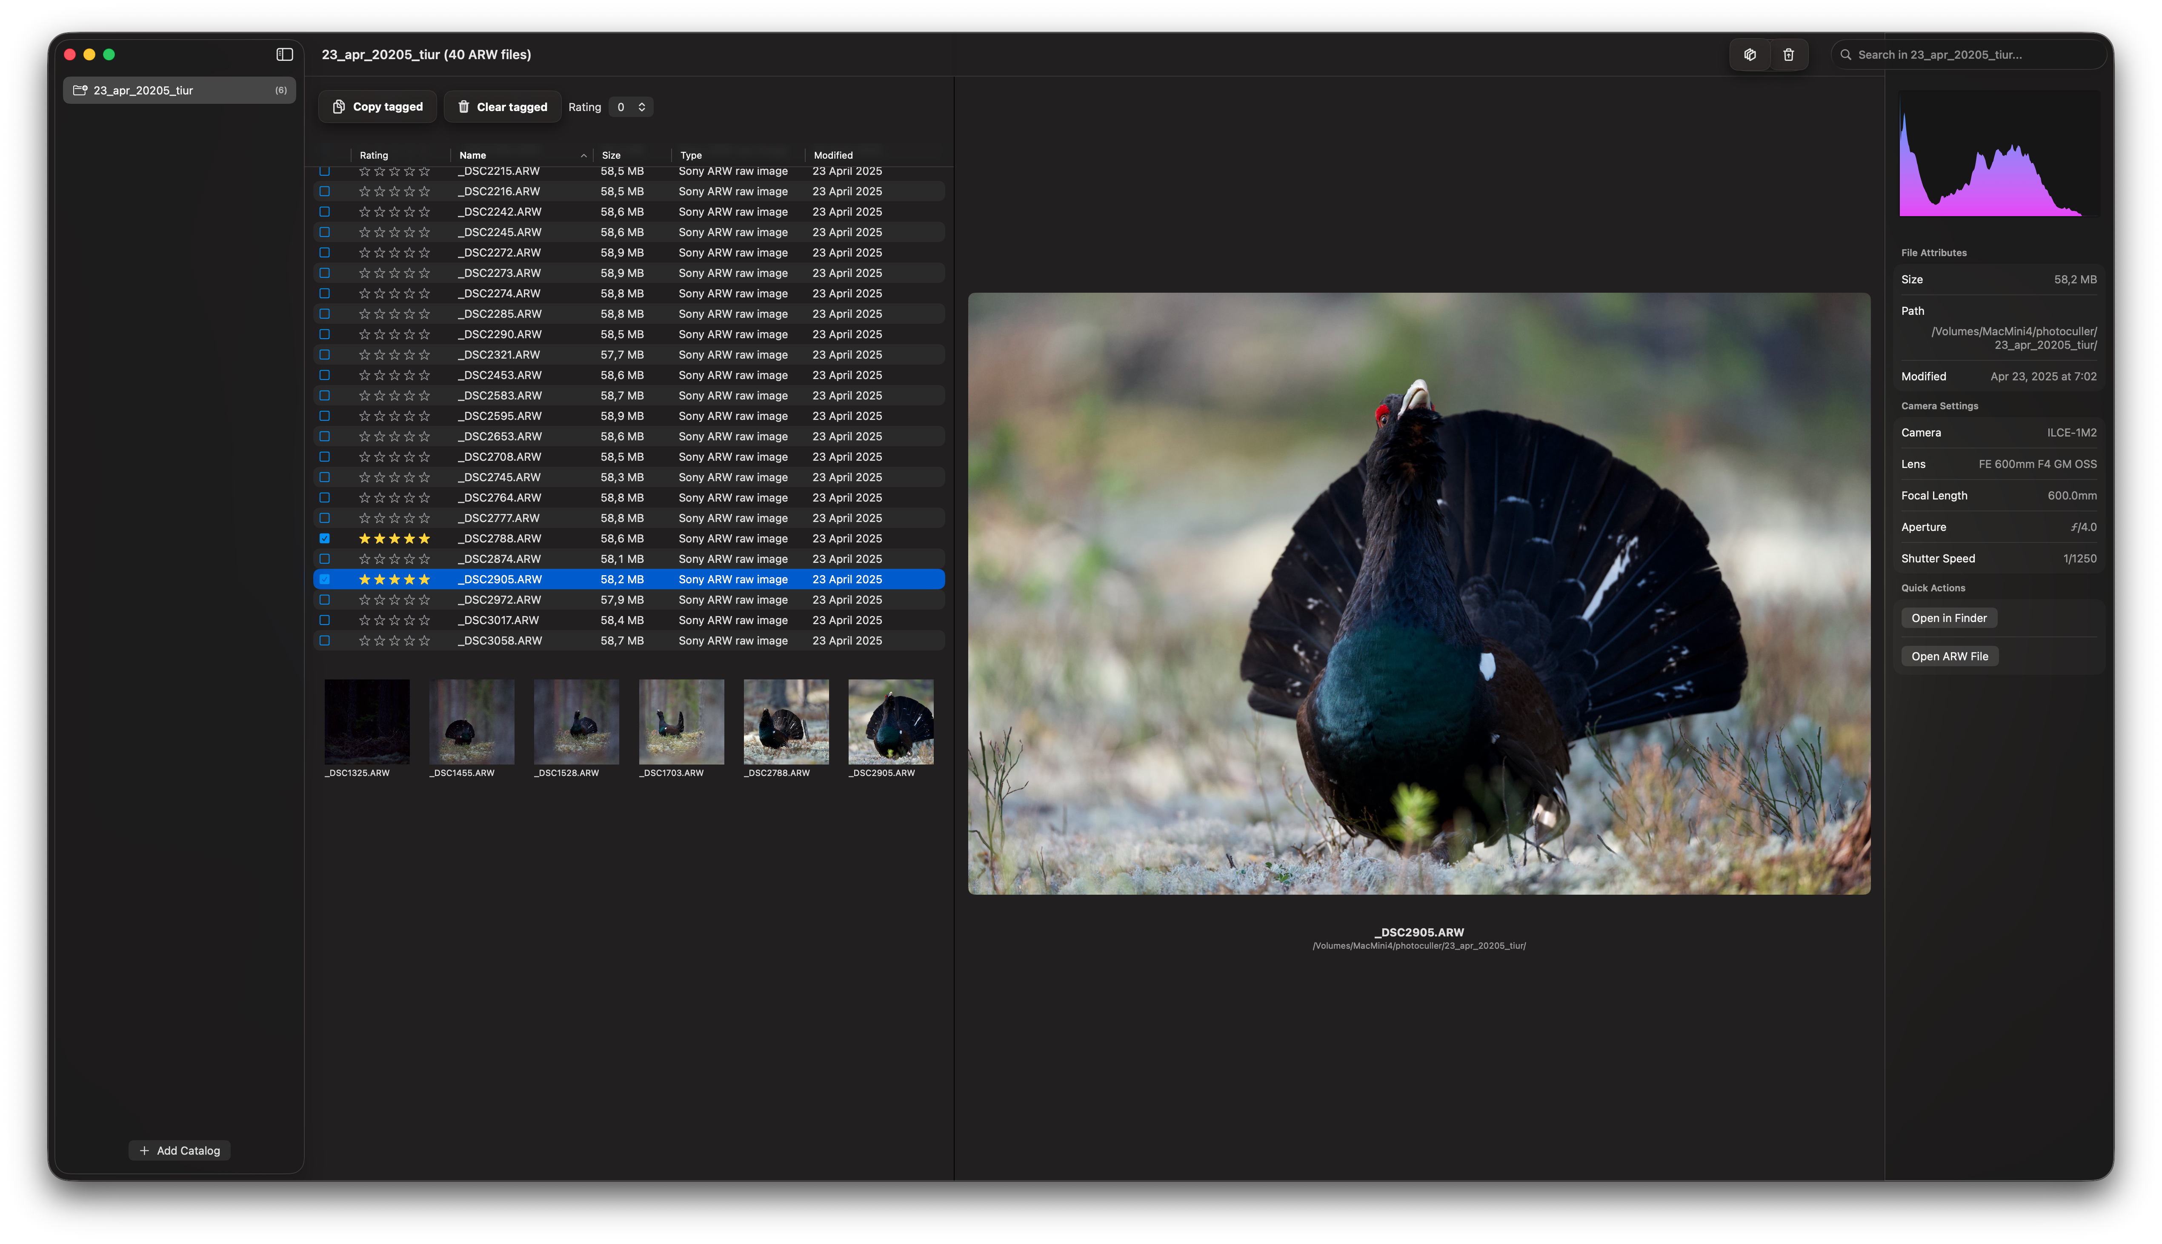Give _DSC2972.ARW a five-star rating
This screenshot has height=1244, width=2162.
pyautogui.click(x=426, y=599)
